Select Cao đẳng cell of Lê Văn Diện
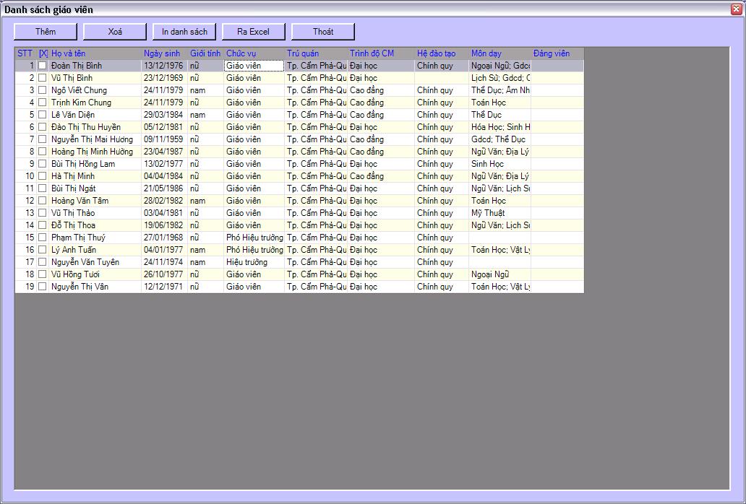 [x=381, y=115]
